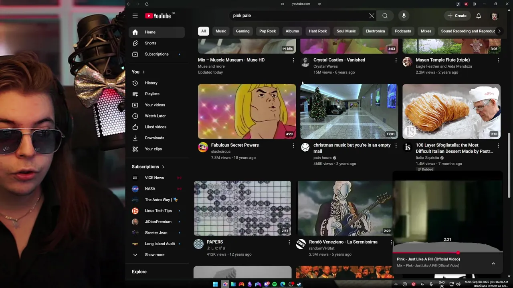The width and height of the screenshot is (513, 288).
Task: Select the Gaming filter chip
Action: click(242, 31)
